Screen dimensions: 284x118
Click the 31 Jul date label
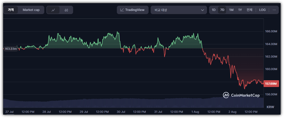coord(158,112)
